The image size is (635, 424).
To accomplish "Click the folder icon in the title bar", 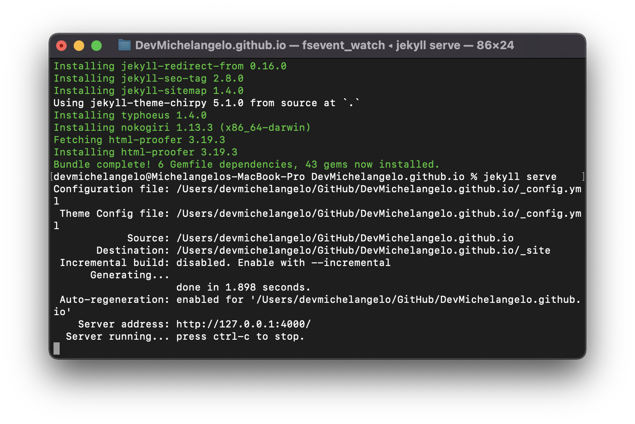I will (x=125, y=45).
